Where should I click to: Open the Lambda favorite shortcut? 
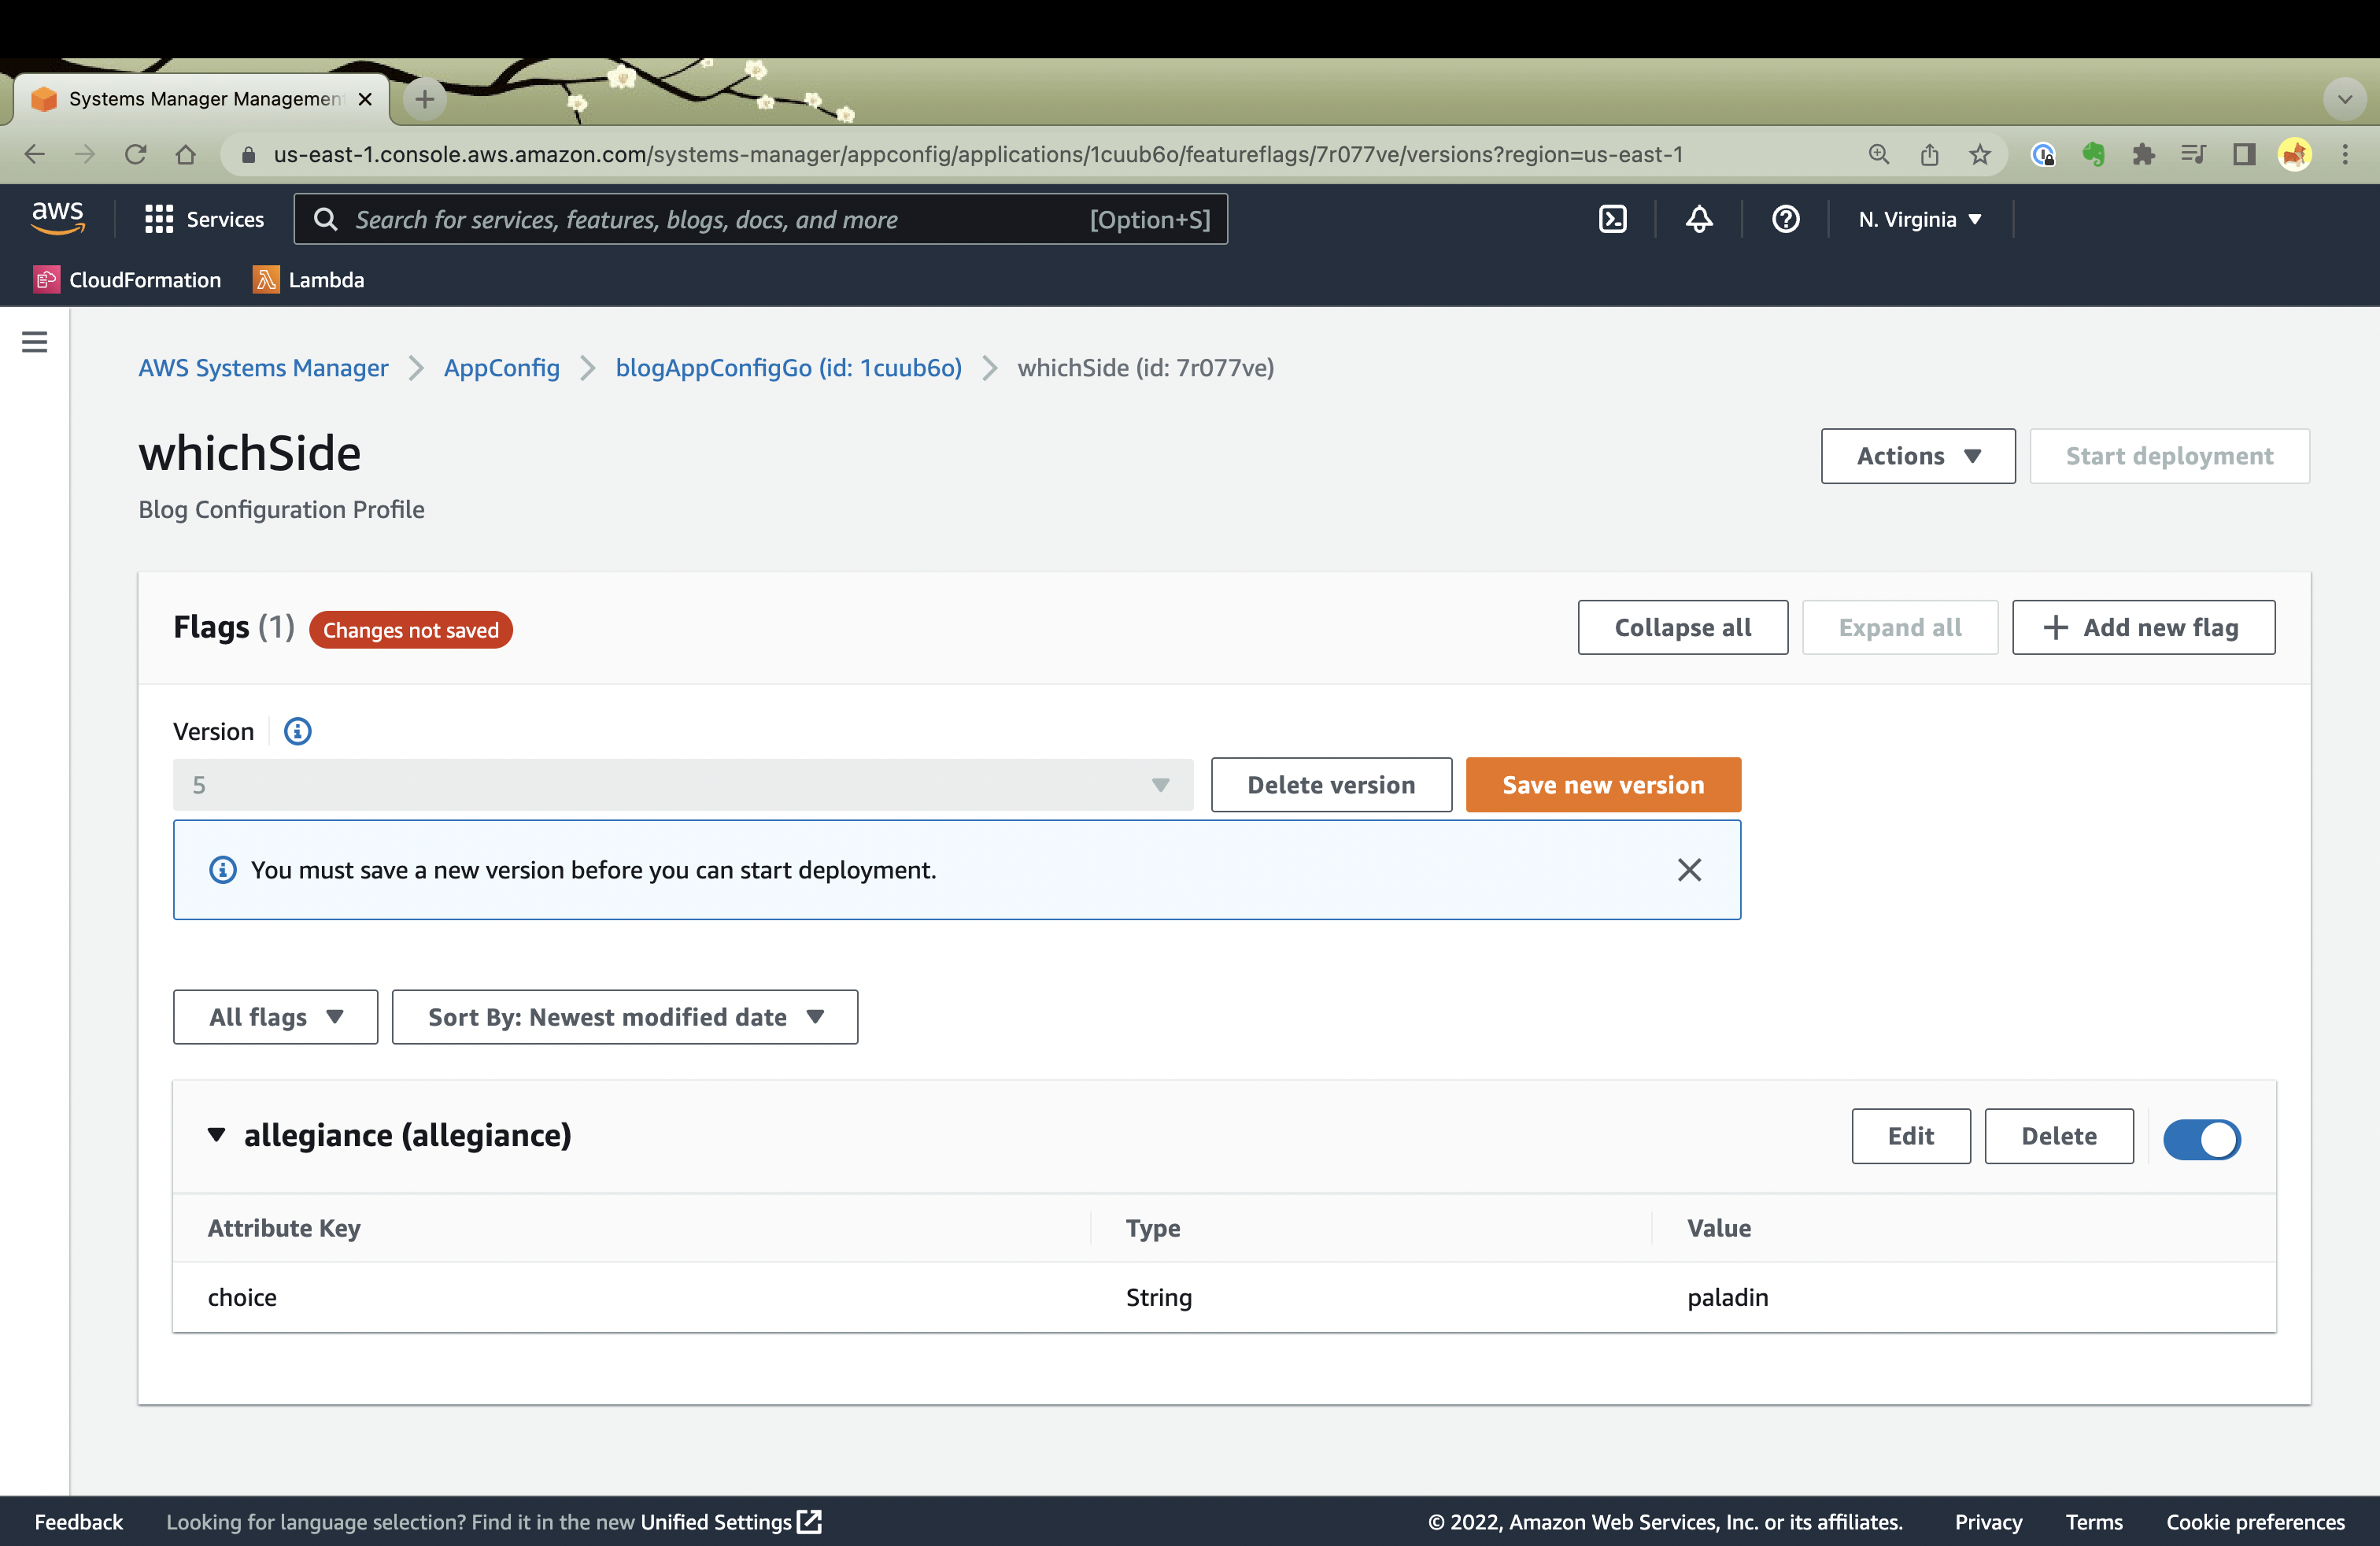pyautogui.click(x=308, y=280)
